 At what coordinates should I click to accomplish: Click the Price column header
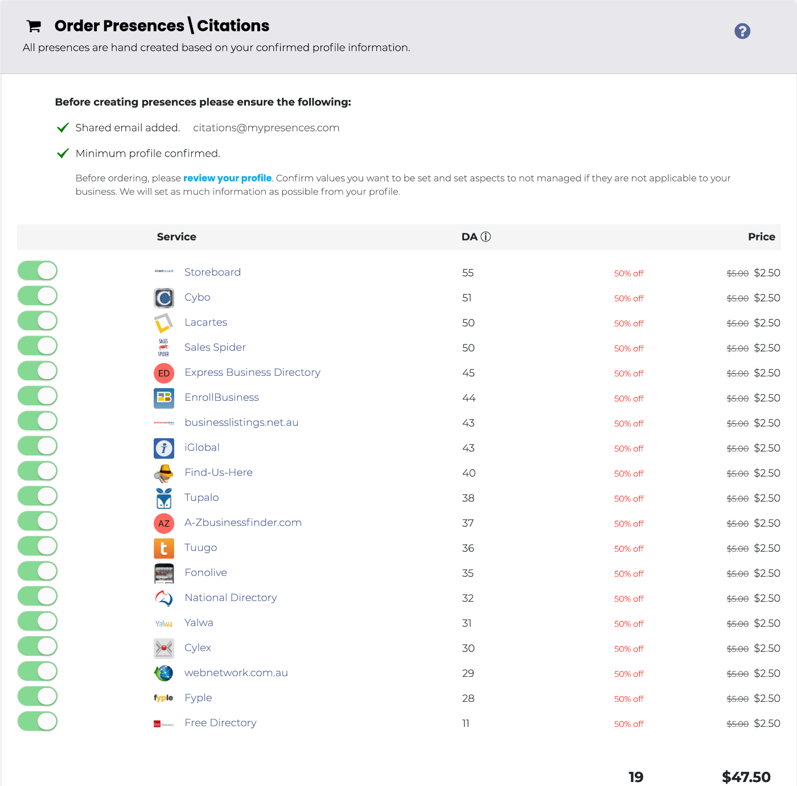coord(762,237)
